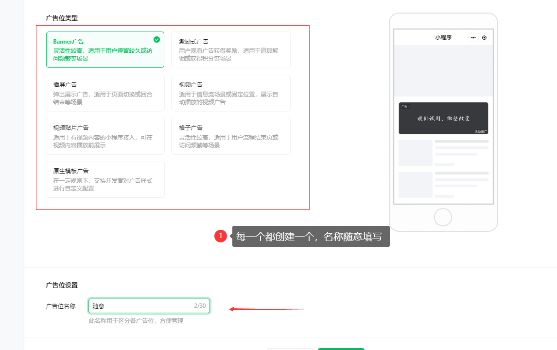Image resolution: width=557 pixels, height=350 pixels.
Task: Click the circle target icon in phone preview
Action: pos(484,37)
